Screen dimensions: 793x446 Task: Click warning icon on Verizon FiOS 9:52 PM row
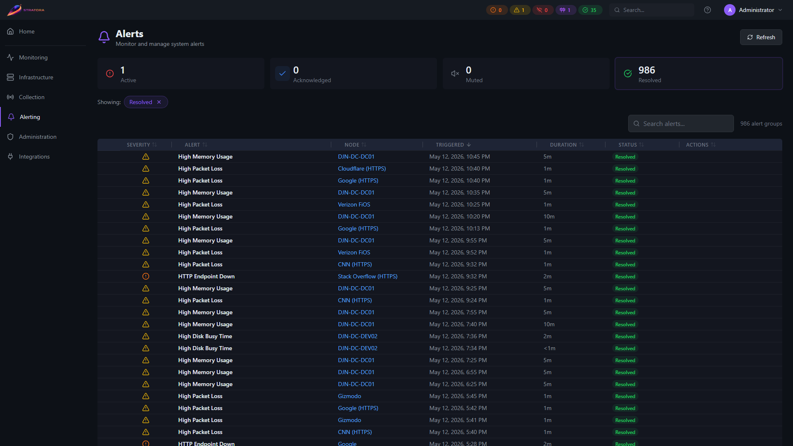146,252
